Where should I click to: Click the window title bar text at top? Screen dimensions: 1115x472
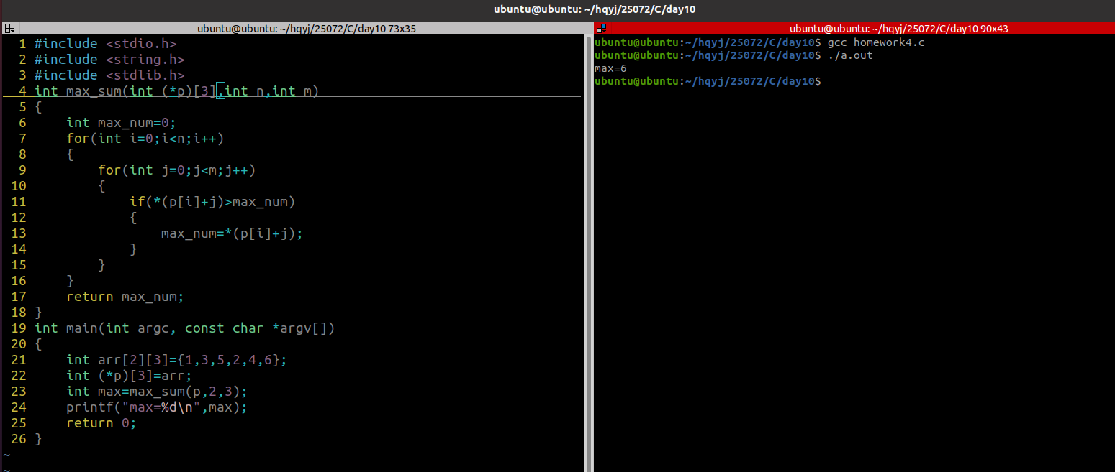pyautogui.click(x=595, y=9)
